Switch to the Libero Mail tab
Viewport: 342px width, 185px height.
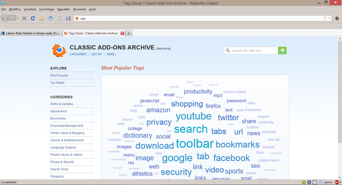31,33
